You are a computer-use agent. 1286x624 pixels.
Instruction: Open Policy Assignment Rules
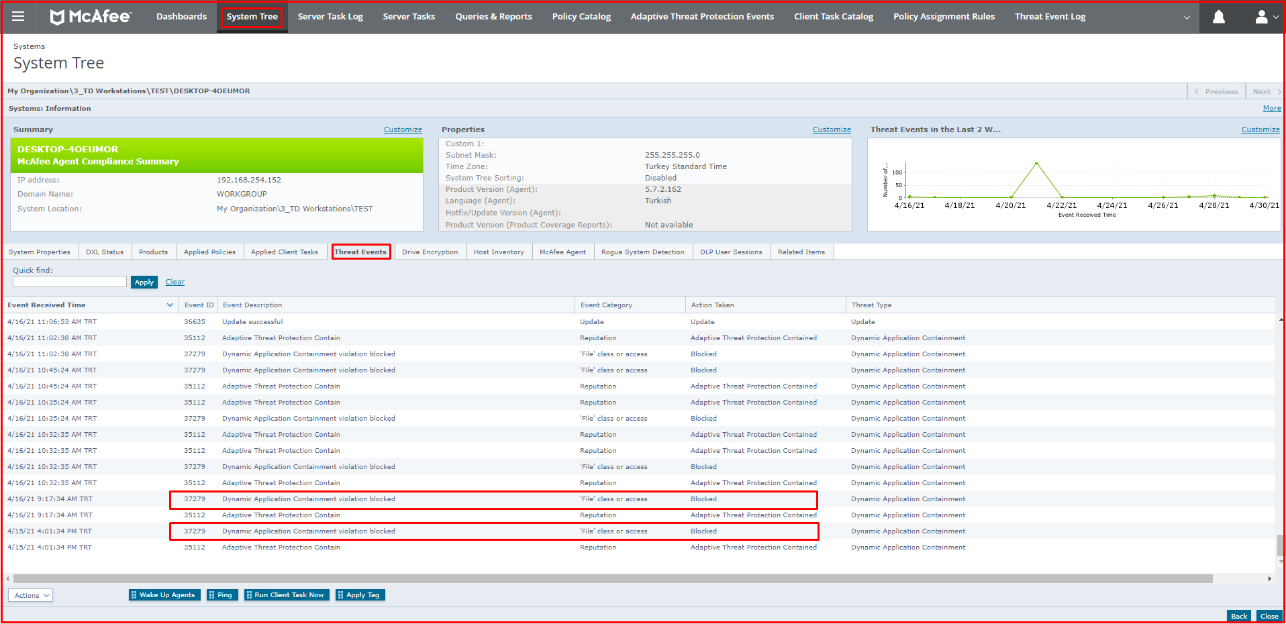pos(944,16)
